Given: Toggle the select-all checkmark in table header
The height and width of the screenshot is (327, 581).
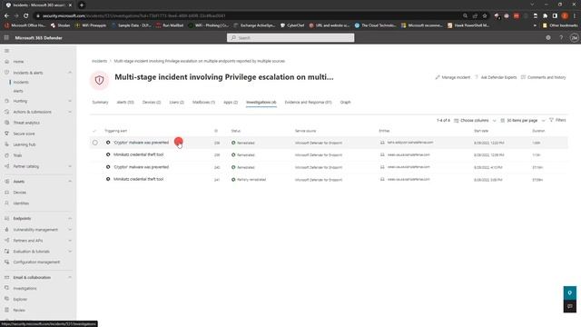Looking at the screenshot, I should [x=94, y=131].
